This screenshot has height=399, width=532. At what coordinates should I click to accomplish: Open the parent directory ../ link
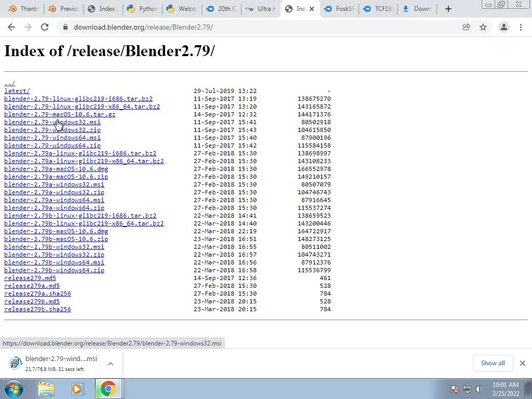click(9, 83)
